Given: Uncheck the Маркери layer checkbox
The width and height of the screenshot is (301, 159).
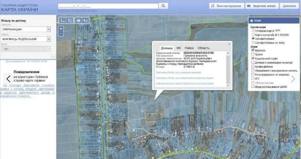Looking at the screenshot, I should [x=253, y=50].
